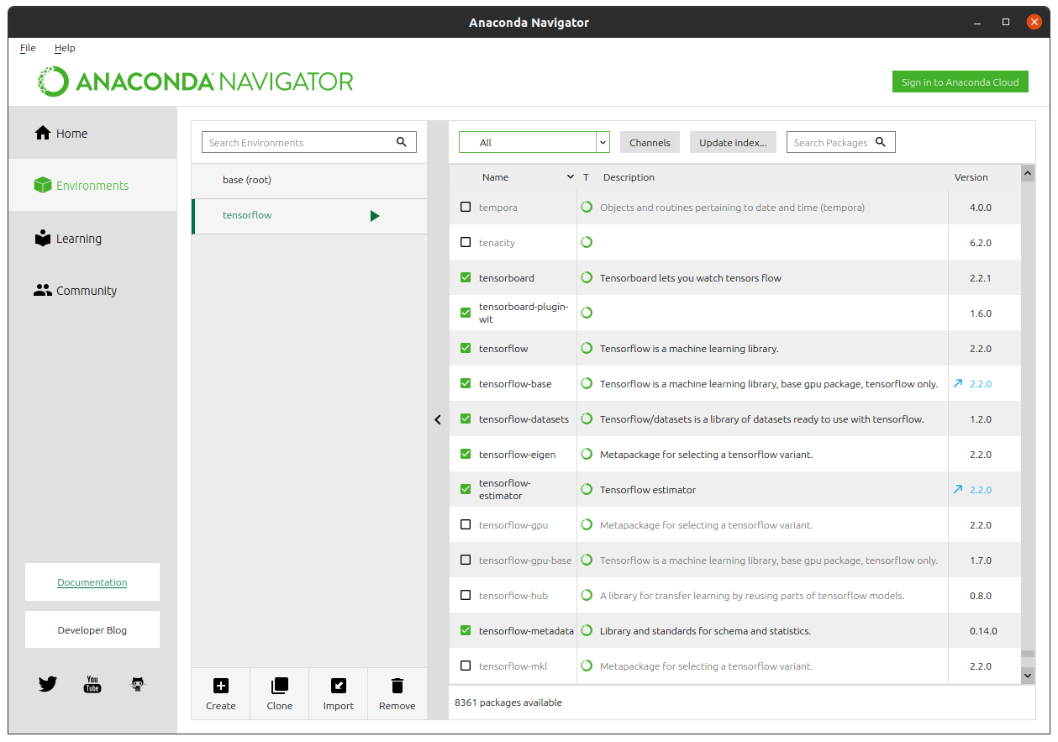Open the Help menu
This screenshot has width=1058, height=742.
click(x=65, y=48)
